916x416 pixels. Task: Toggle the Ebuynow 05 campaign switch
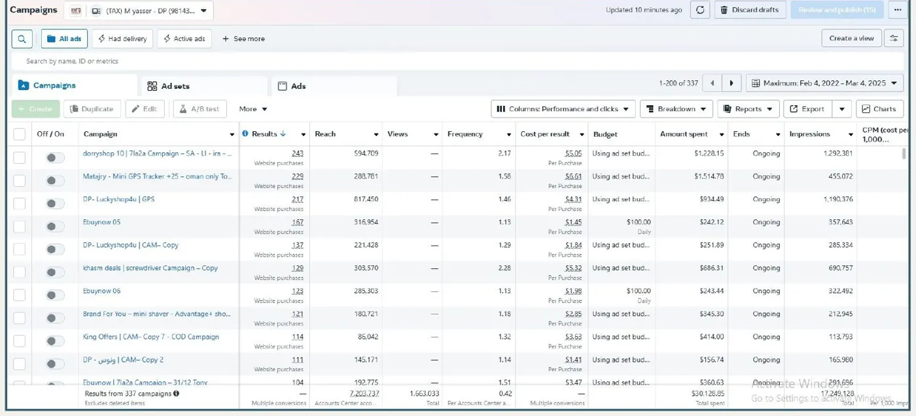pyautogui.click(x=55, y=226)
